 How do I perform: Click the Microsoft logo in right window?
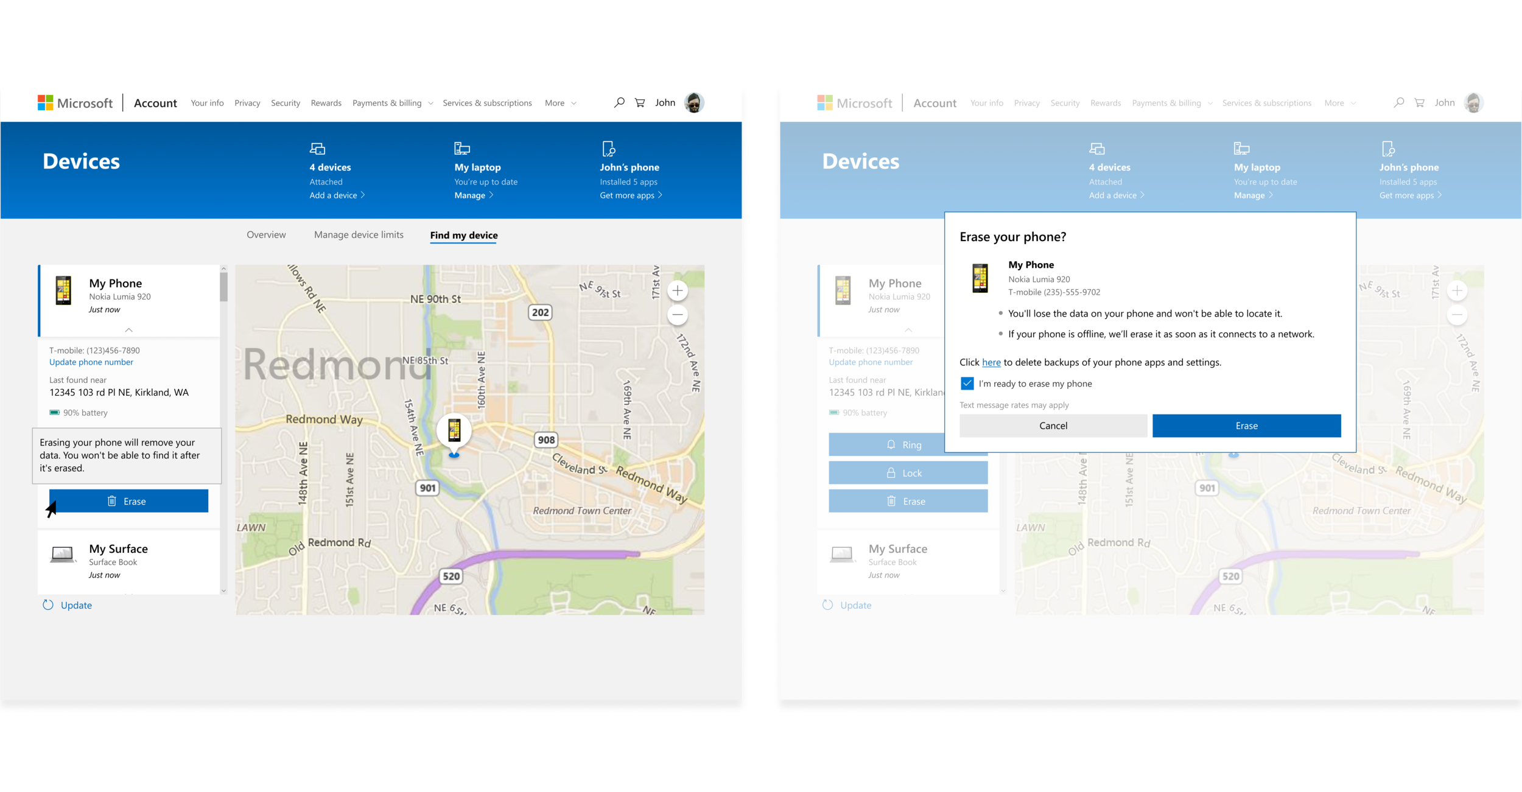click(x=855, y=103)
